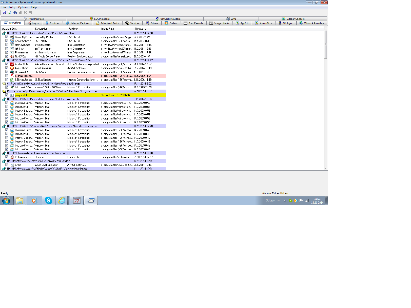Viewport: 411px width, 308px height.
Task: Sort by the Timestamp column header
Action: pos(150,29)
